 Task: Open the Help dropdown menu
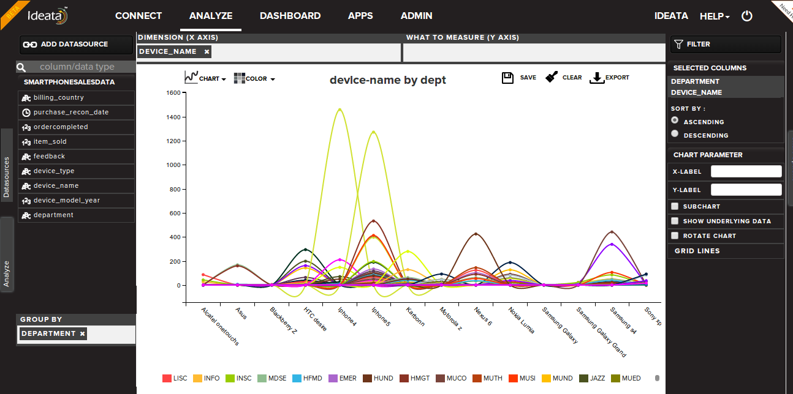coord(715,17)
